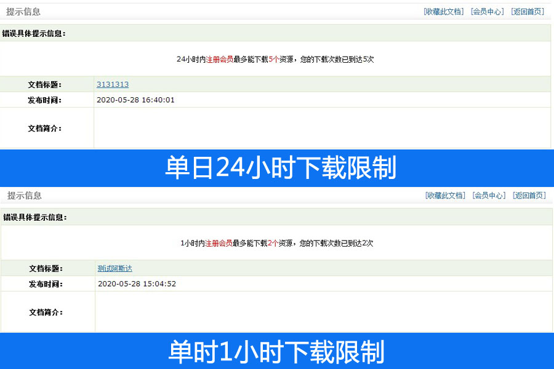Click 返回首页 in the 1小时 limit panel

tap(529, 196)
